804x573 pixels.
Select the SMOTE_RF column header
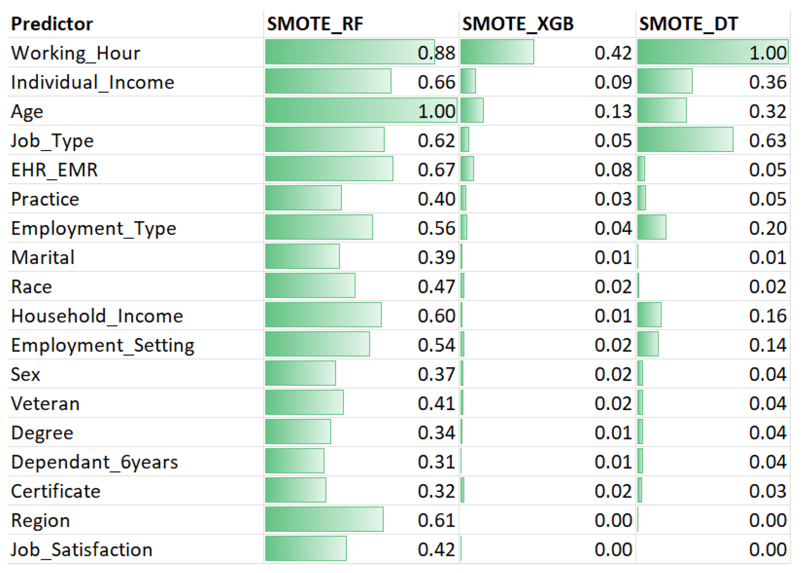(315, 24)
